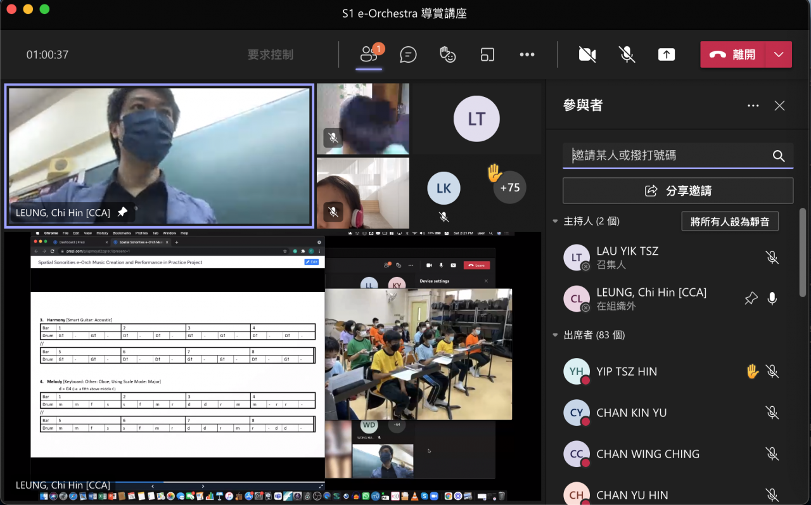Screen dimensions: 811x505
Task: Click the +75 more participants bubble
Action: coord(509,188)
